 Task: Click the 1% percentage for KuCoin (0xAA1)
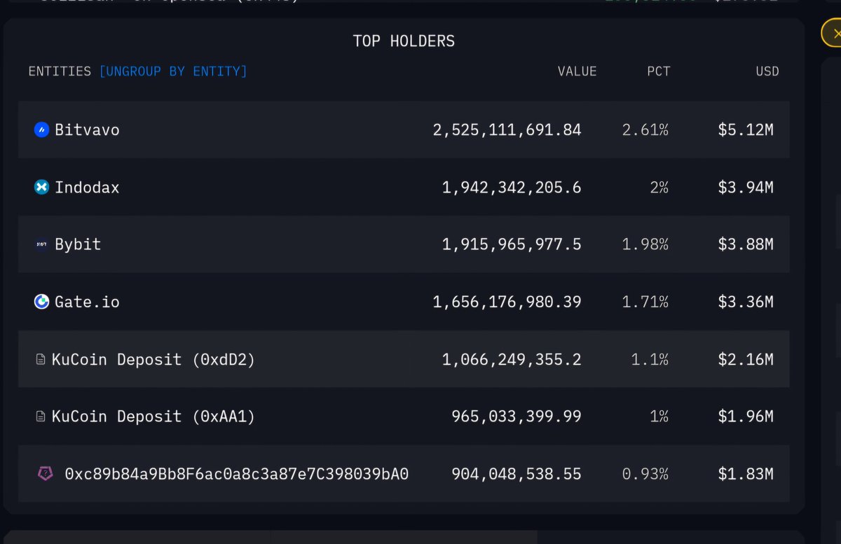[x=659, y=417]
